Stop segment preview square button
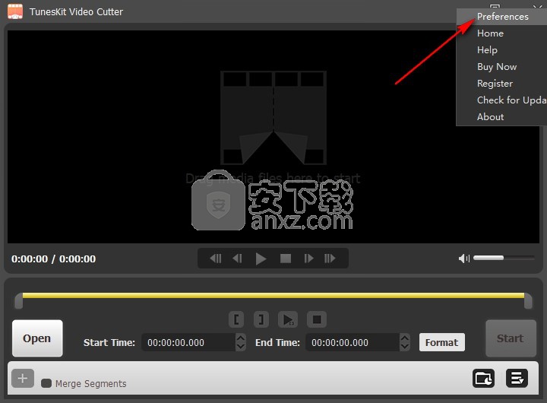 (x=317, y=319)
